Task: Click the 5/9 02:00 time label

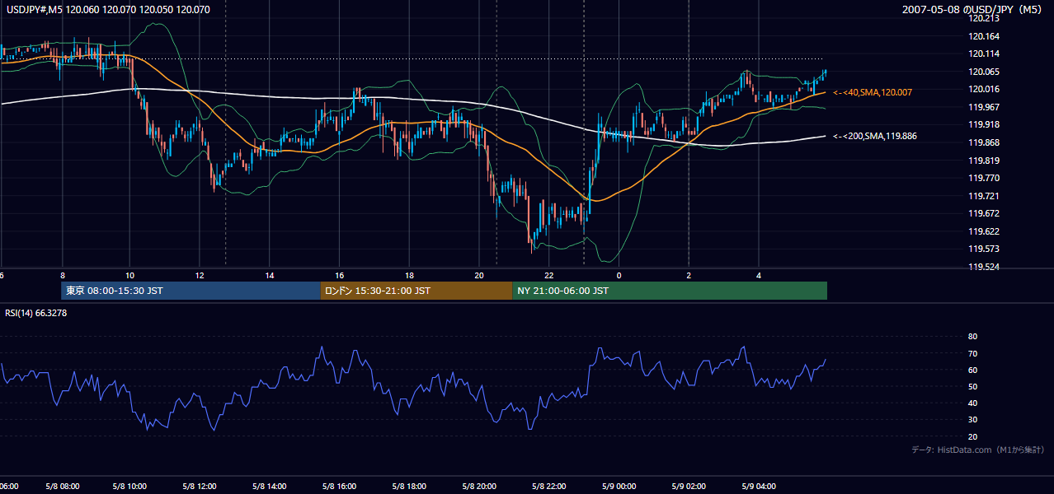Action: 689,486
